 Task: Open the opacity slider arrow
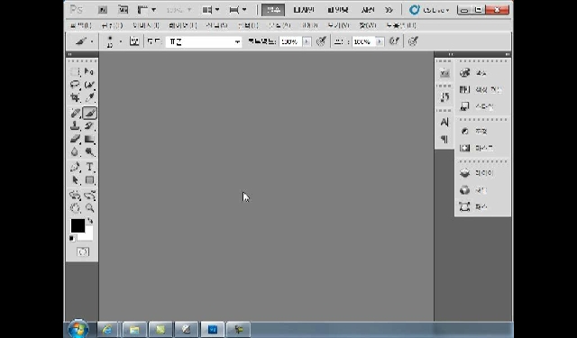coord(307,42)
